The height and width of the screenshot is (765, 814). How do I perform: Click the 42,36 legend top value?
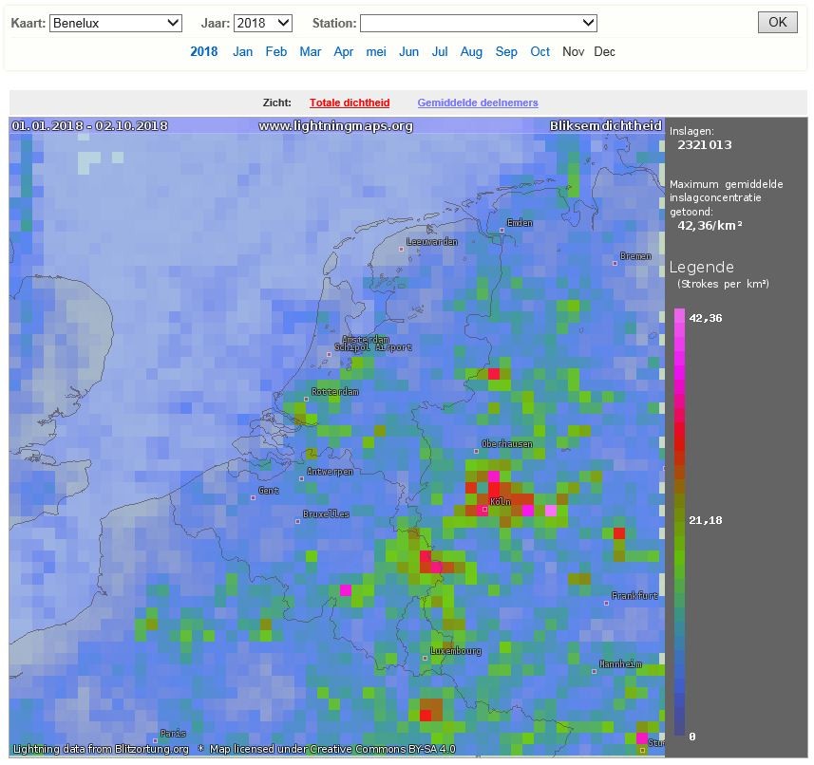tap(706, 318)
